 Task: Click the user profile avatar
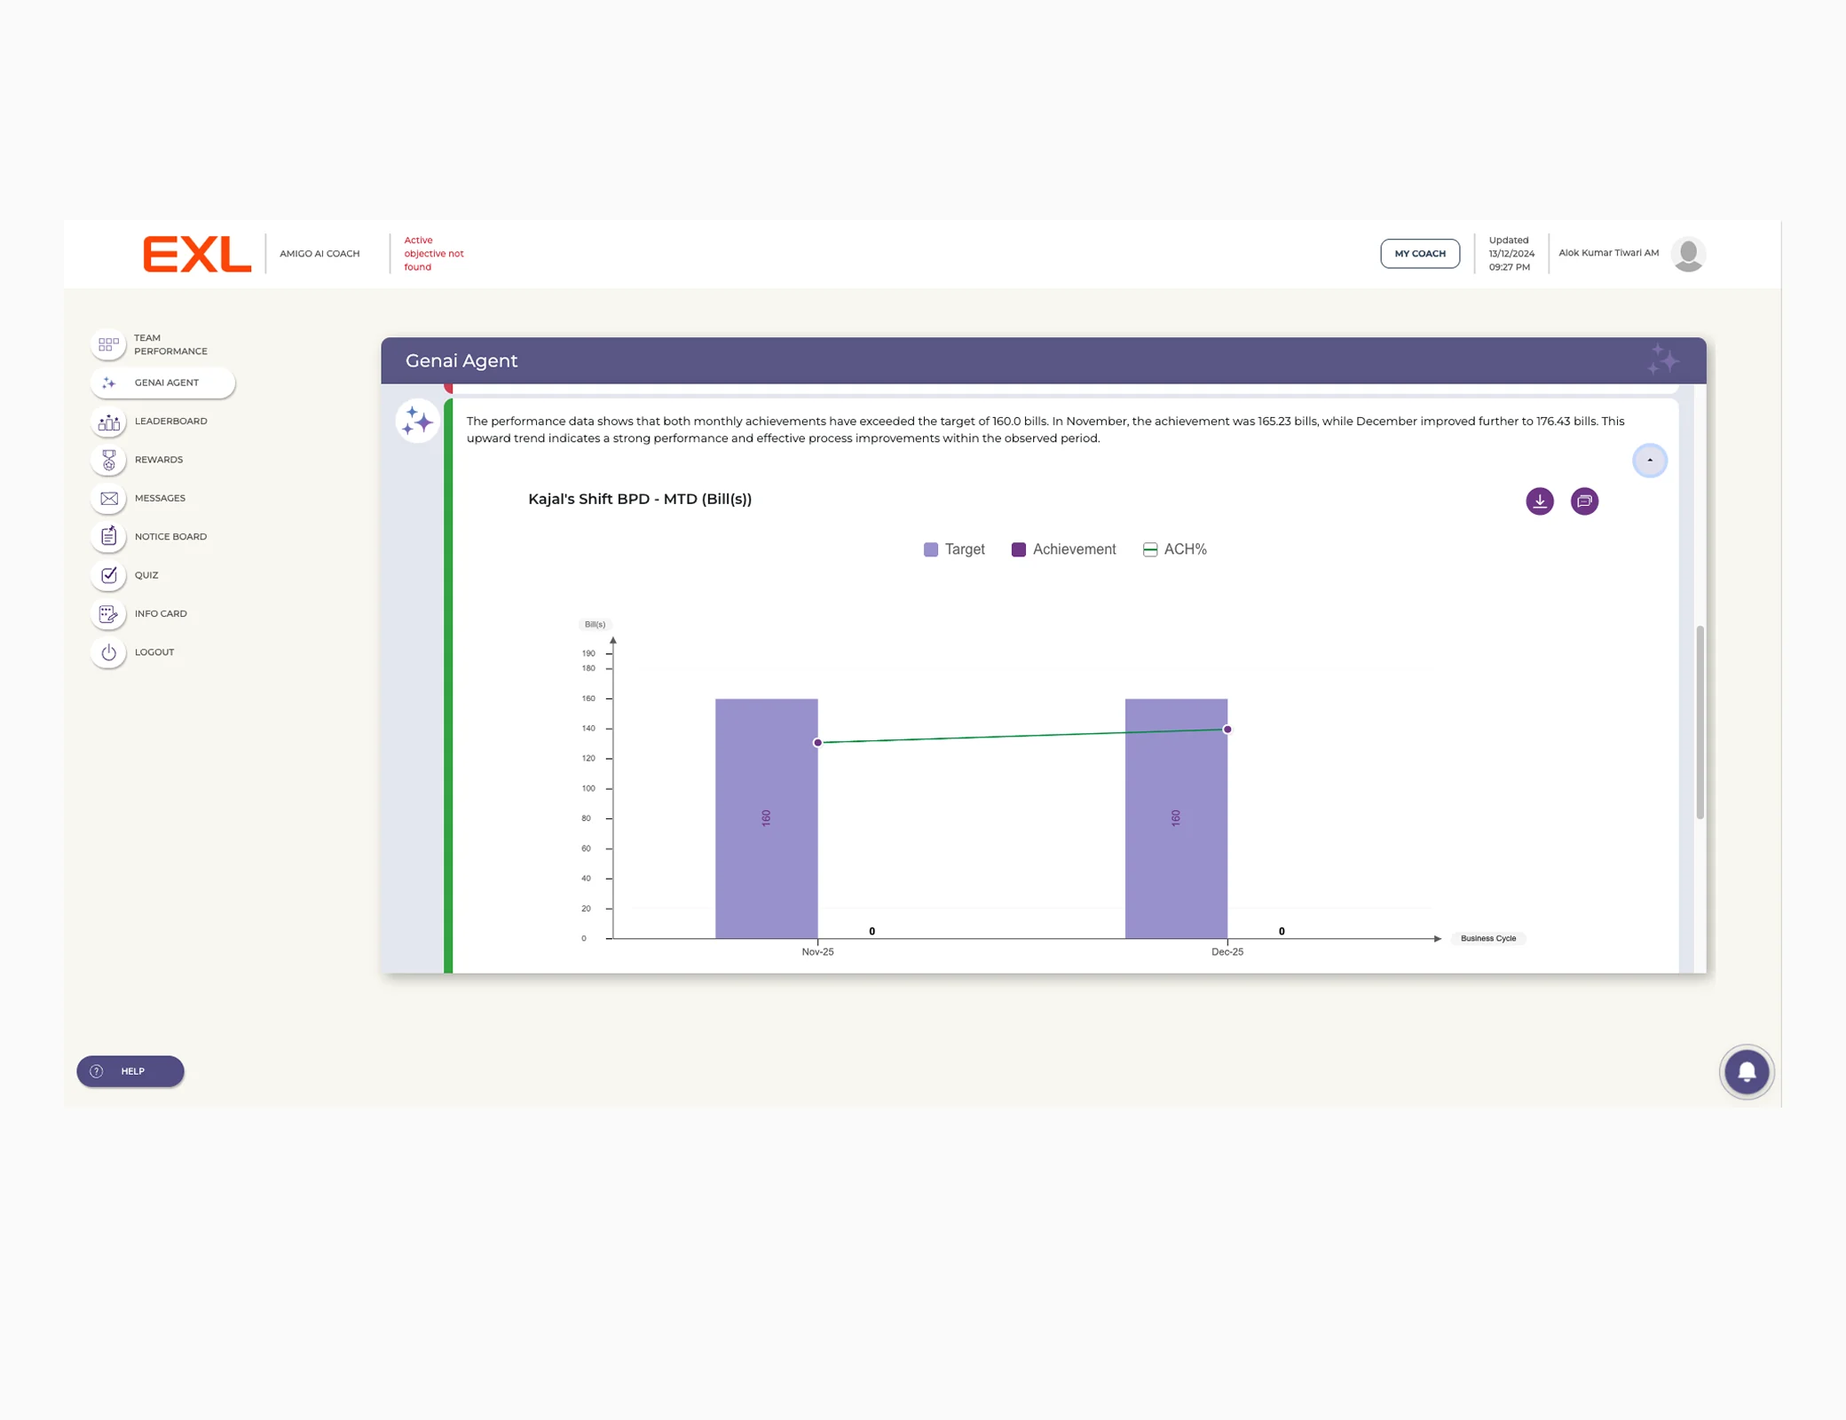click(1688, 254)
